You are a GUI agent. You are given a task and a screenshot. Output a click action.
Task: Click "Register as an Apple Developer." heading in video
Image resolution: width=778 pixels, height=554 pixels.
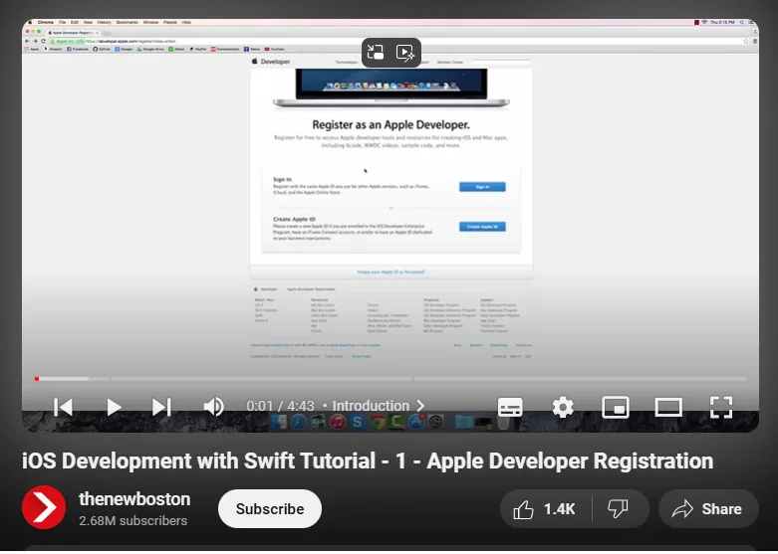pos(390,125)
